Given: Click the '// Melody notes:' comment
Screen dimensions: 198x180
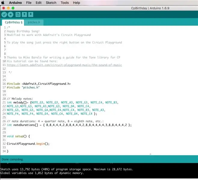Looking at the screenshot, I should [x=20, y=99].
